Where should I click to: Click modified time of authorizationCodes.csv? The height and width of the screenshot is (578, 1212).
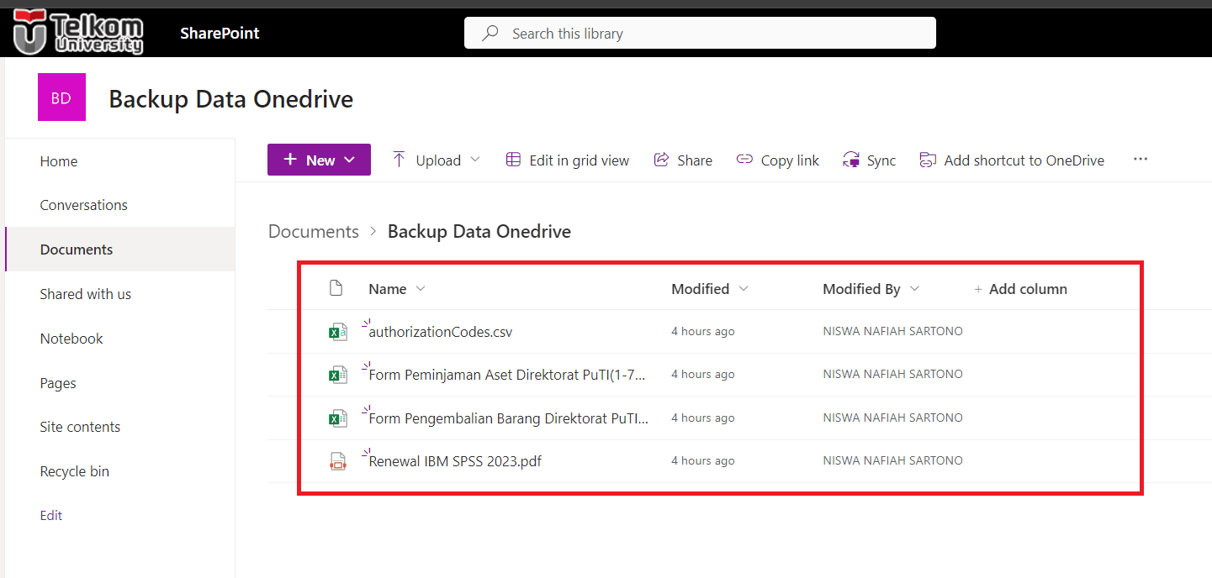703,332
